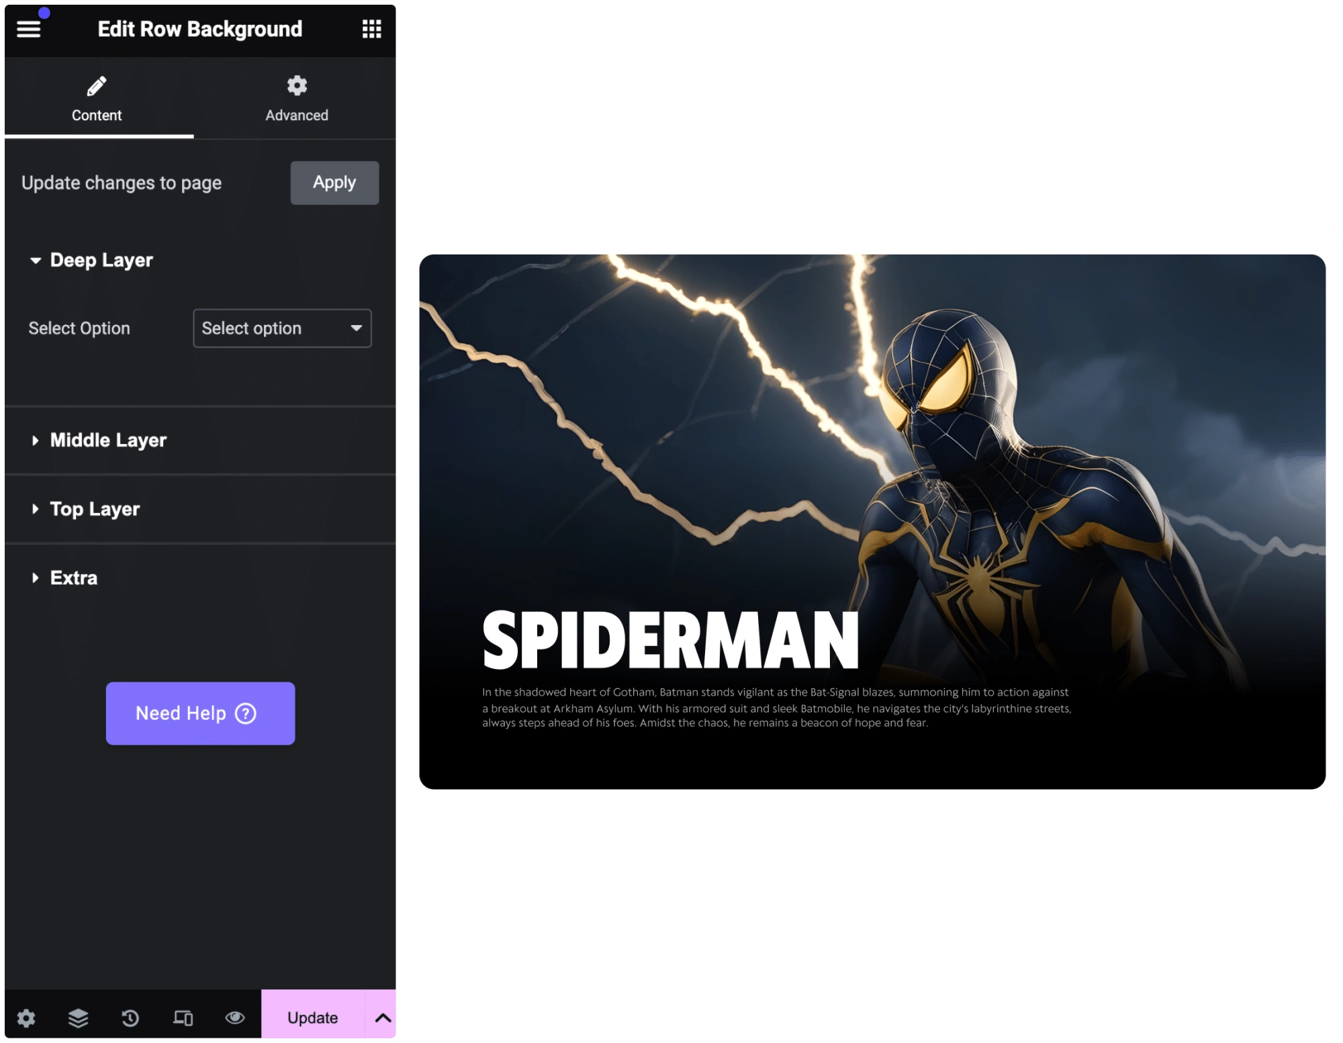Click the hamburger menu icon
The image size is (1343, 1043).
click(x=30, y=28)
